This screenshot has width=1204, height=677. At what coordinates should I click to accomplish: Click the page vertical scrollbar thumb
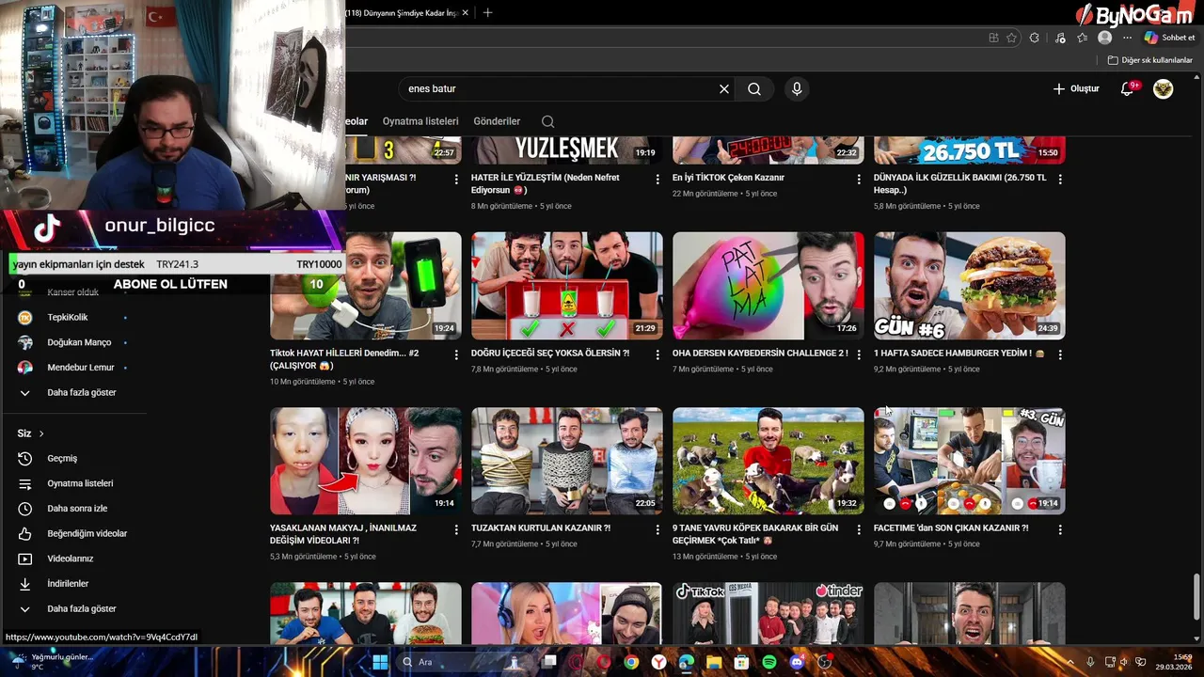point(1196,596)
